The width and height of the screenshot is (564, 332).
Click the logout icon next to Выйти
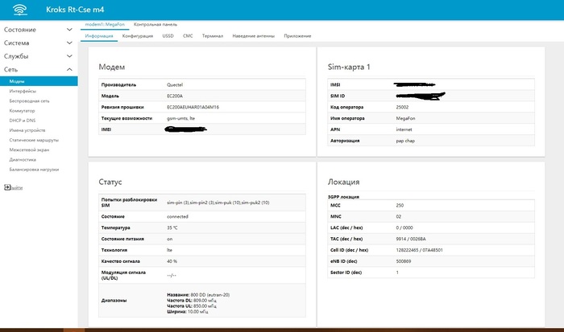point(6,187)
